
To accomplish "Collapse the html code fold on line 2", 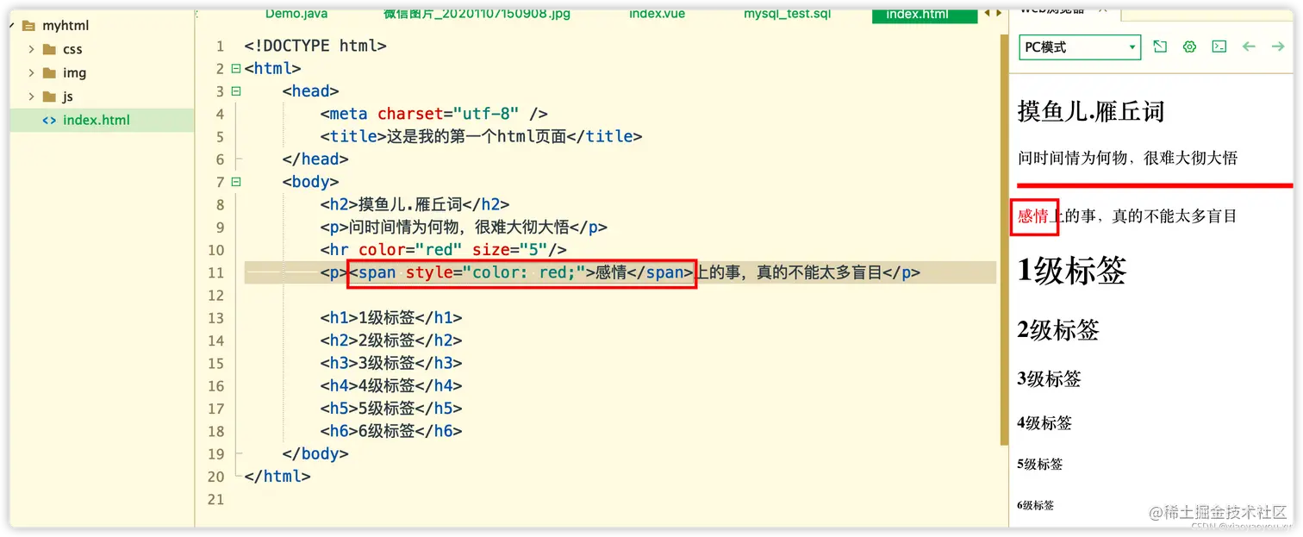I will point(235,68).
